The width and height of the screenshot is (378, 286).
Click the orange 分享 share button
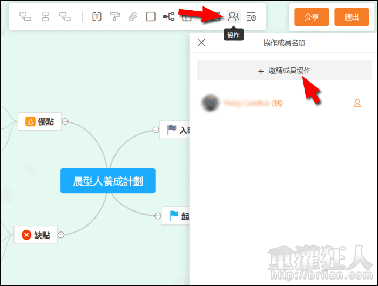pyautogui.click(x=312, y=17)
